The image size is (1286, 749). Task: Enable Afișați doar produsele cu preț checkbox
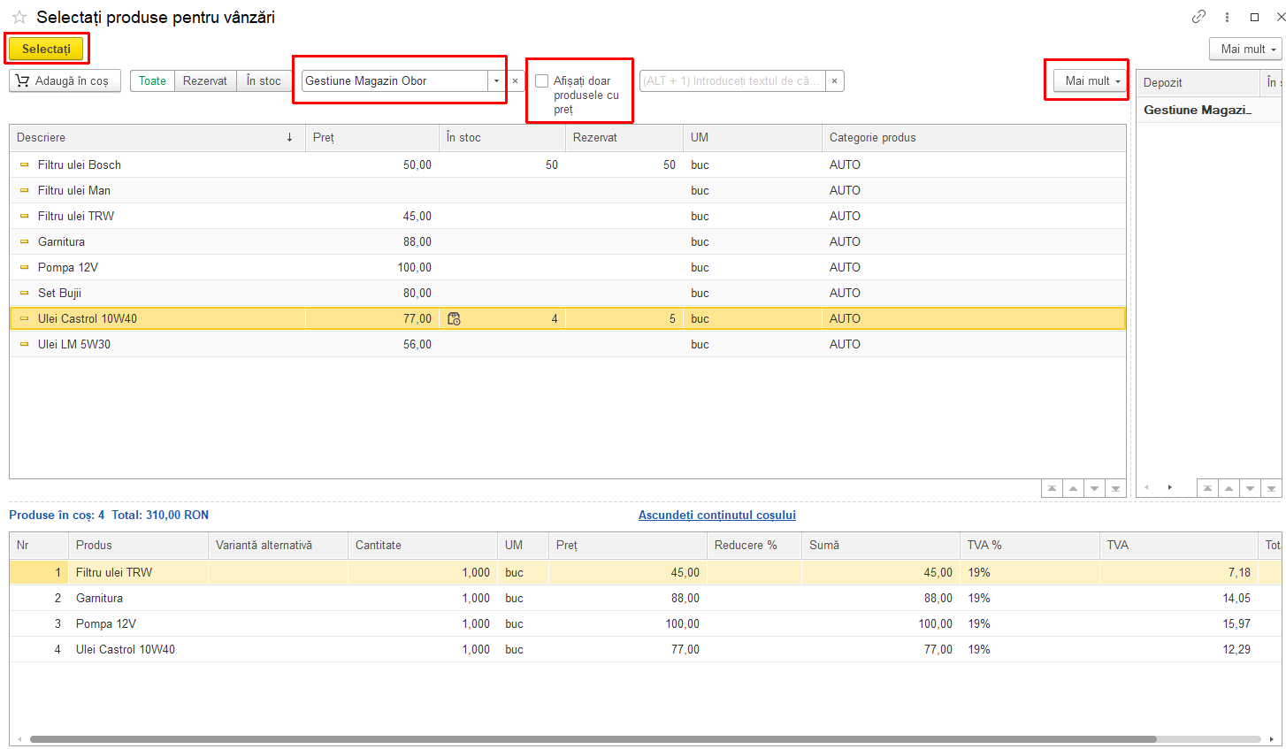(542, 80)
